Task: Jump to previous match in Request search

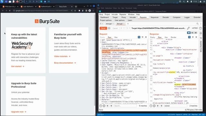Action: (x=108, y=106)
